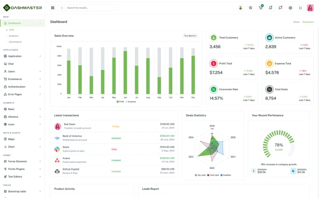Click the Asana transaction logo
Screen dimensions: 319x198
pyautogui.click(x=57, y=160)
